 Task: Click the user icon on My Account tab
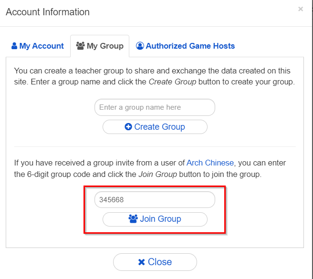pyautogui.click(x=14, y=46)
